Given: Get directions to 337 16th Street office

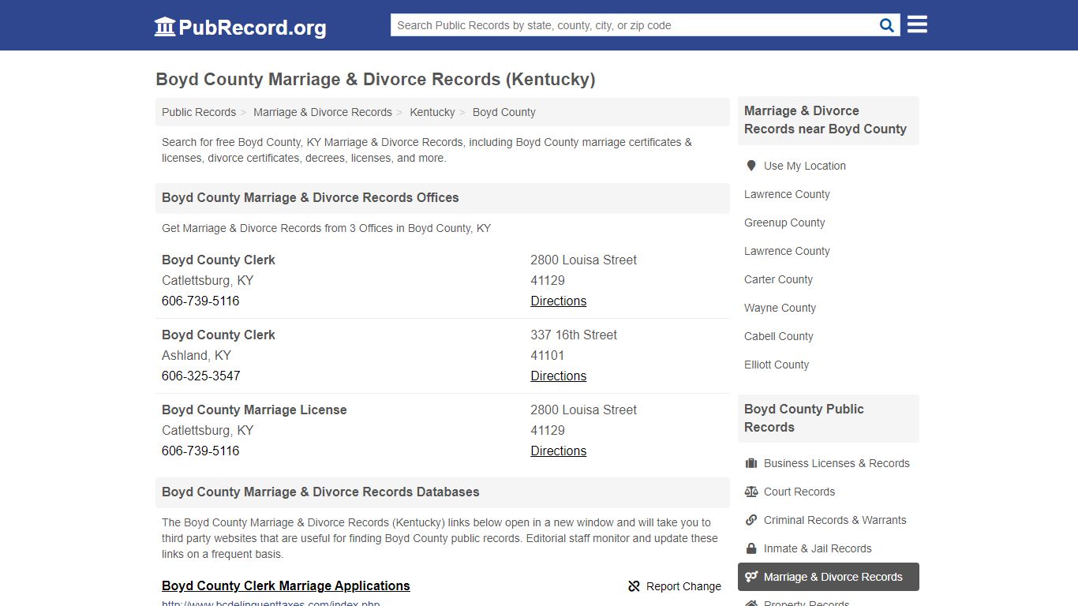Looking at the screenshot, I should tap(559, 376).
